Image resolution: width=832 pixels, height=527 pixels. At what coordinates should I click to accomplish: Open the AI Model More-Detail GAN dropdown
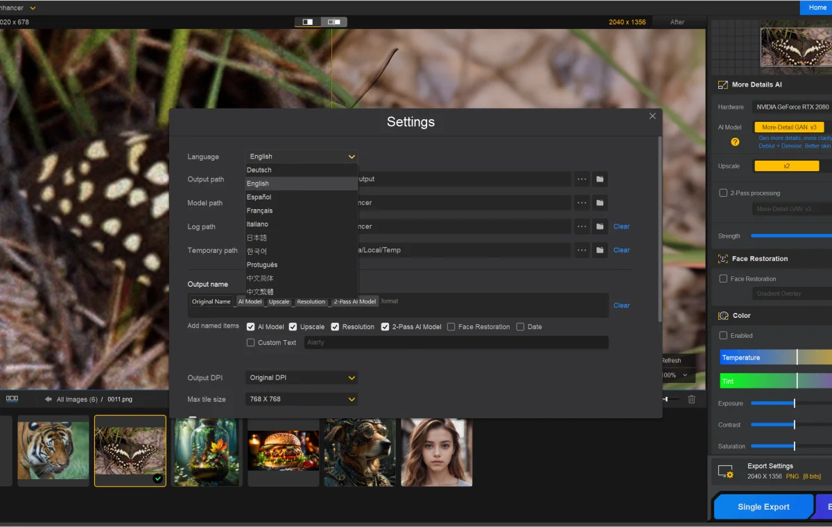tap(788, 127)
